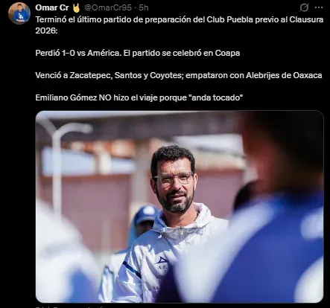Click the line starting 'Terminó el último partido'
Screen dimensions: 330x308
tap(180, 19)
